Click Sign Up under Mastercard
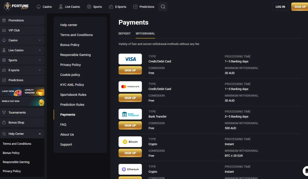The width and height of the screenshot is (308, 179). pyautogui.click(x=130, y=98)
